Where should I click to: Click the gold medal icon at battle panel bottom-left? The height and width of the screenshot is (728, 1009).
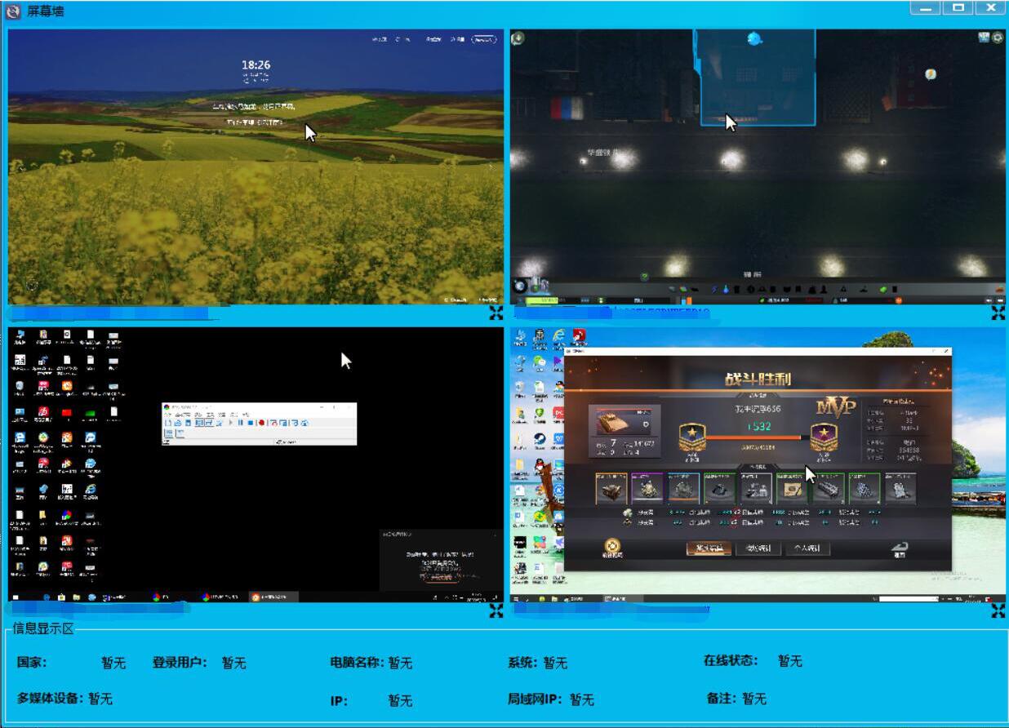[x=611, y=547]
